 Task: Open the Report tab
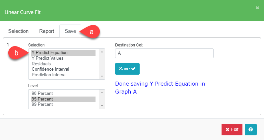pos(46,31)
